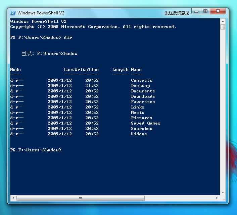Viewport: 237px width, 215px height.
Task: Click the Pictures folder name
Action: tap(141, 118)
